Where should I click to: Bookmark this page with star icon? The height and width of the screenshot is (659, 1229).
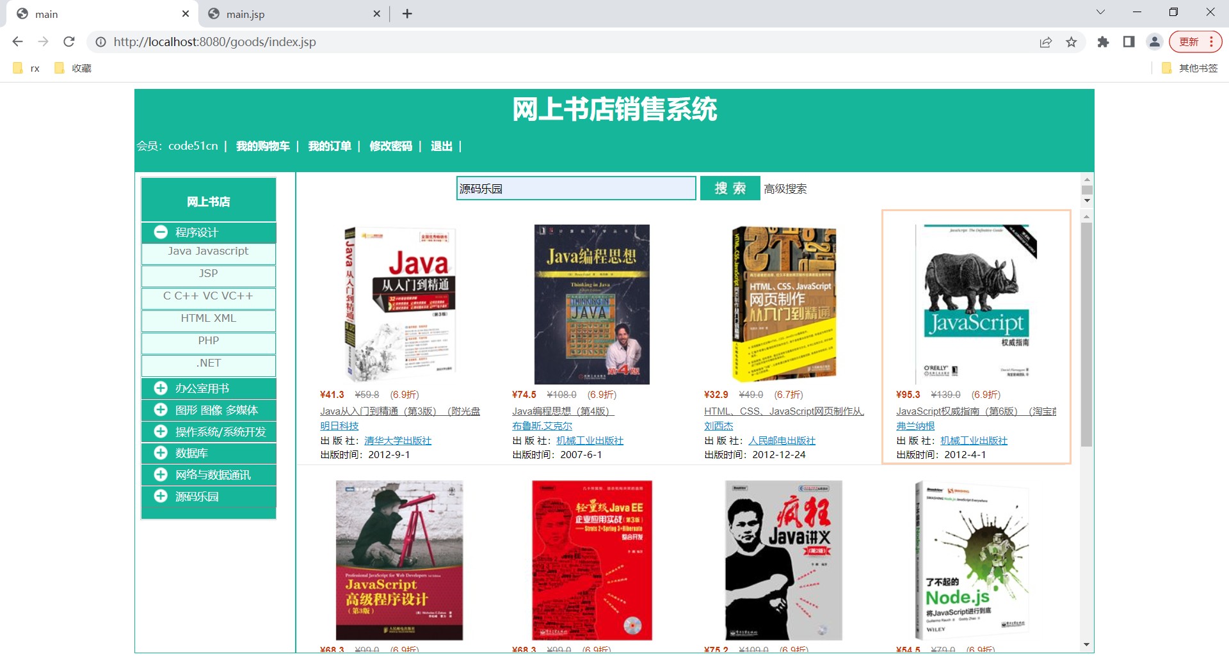click(1072, 42)
